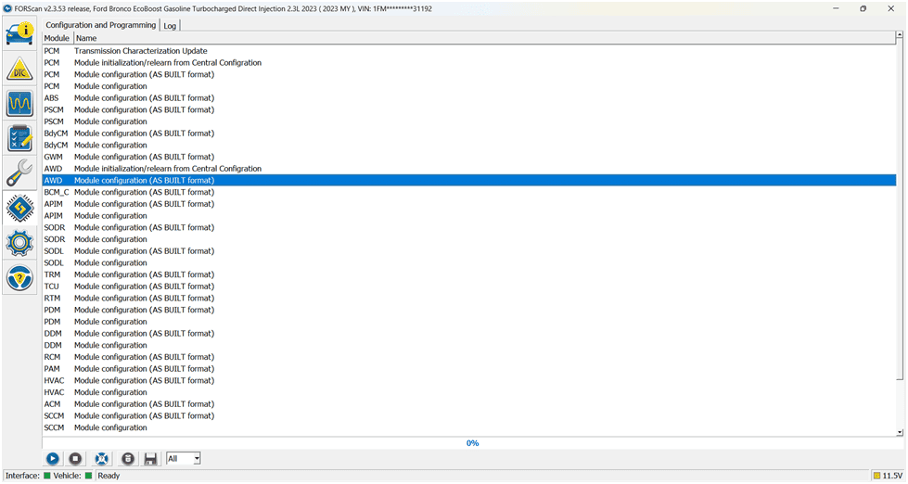908x484 pixels.
Task: Select HVAC Module configuration (AS BUILT format) row
Action: pos(469,380)
